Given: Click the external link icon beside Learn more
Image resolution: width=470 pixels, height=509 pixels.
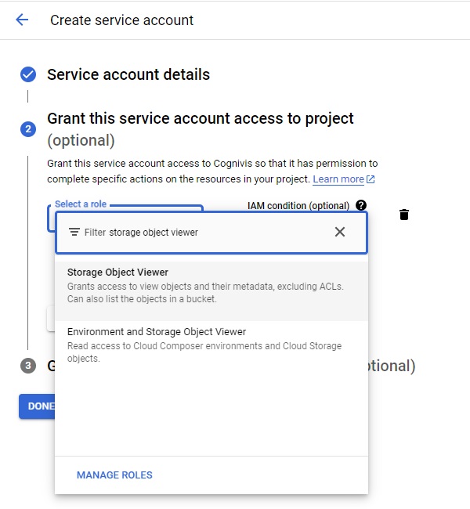Looking at the screenshot, I should (371, 179).
